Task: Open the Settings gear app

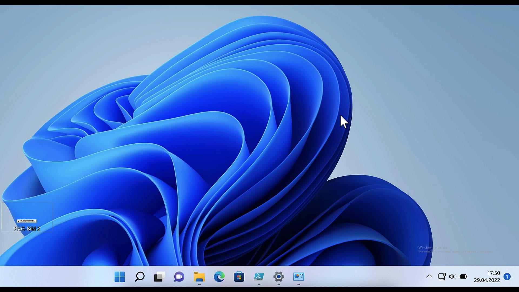Action: pyautogui.click(x=279, y=277)
